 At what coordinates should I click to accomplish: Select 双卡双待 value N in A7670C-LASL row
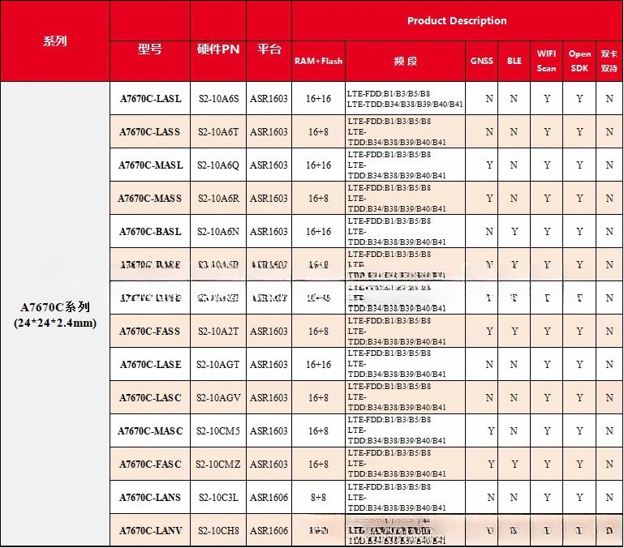609,99
